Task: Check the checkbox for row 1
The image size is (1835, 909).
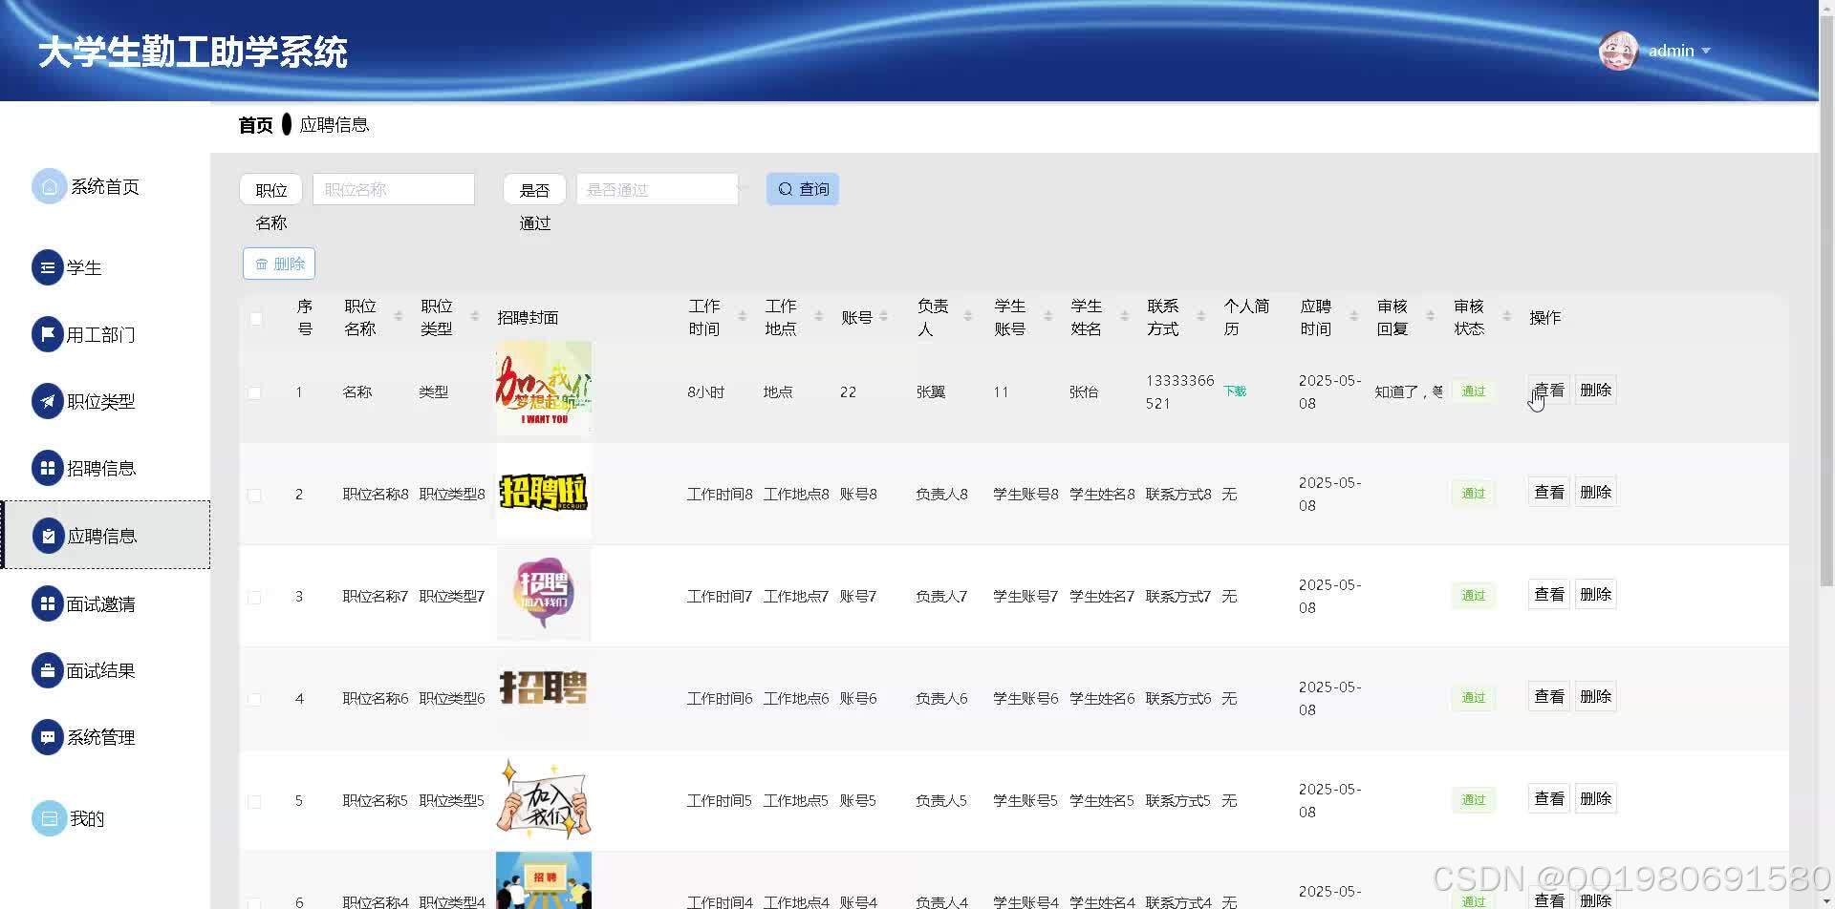Action: pos(255,391)
